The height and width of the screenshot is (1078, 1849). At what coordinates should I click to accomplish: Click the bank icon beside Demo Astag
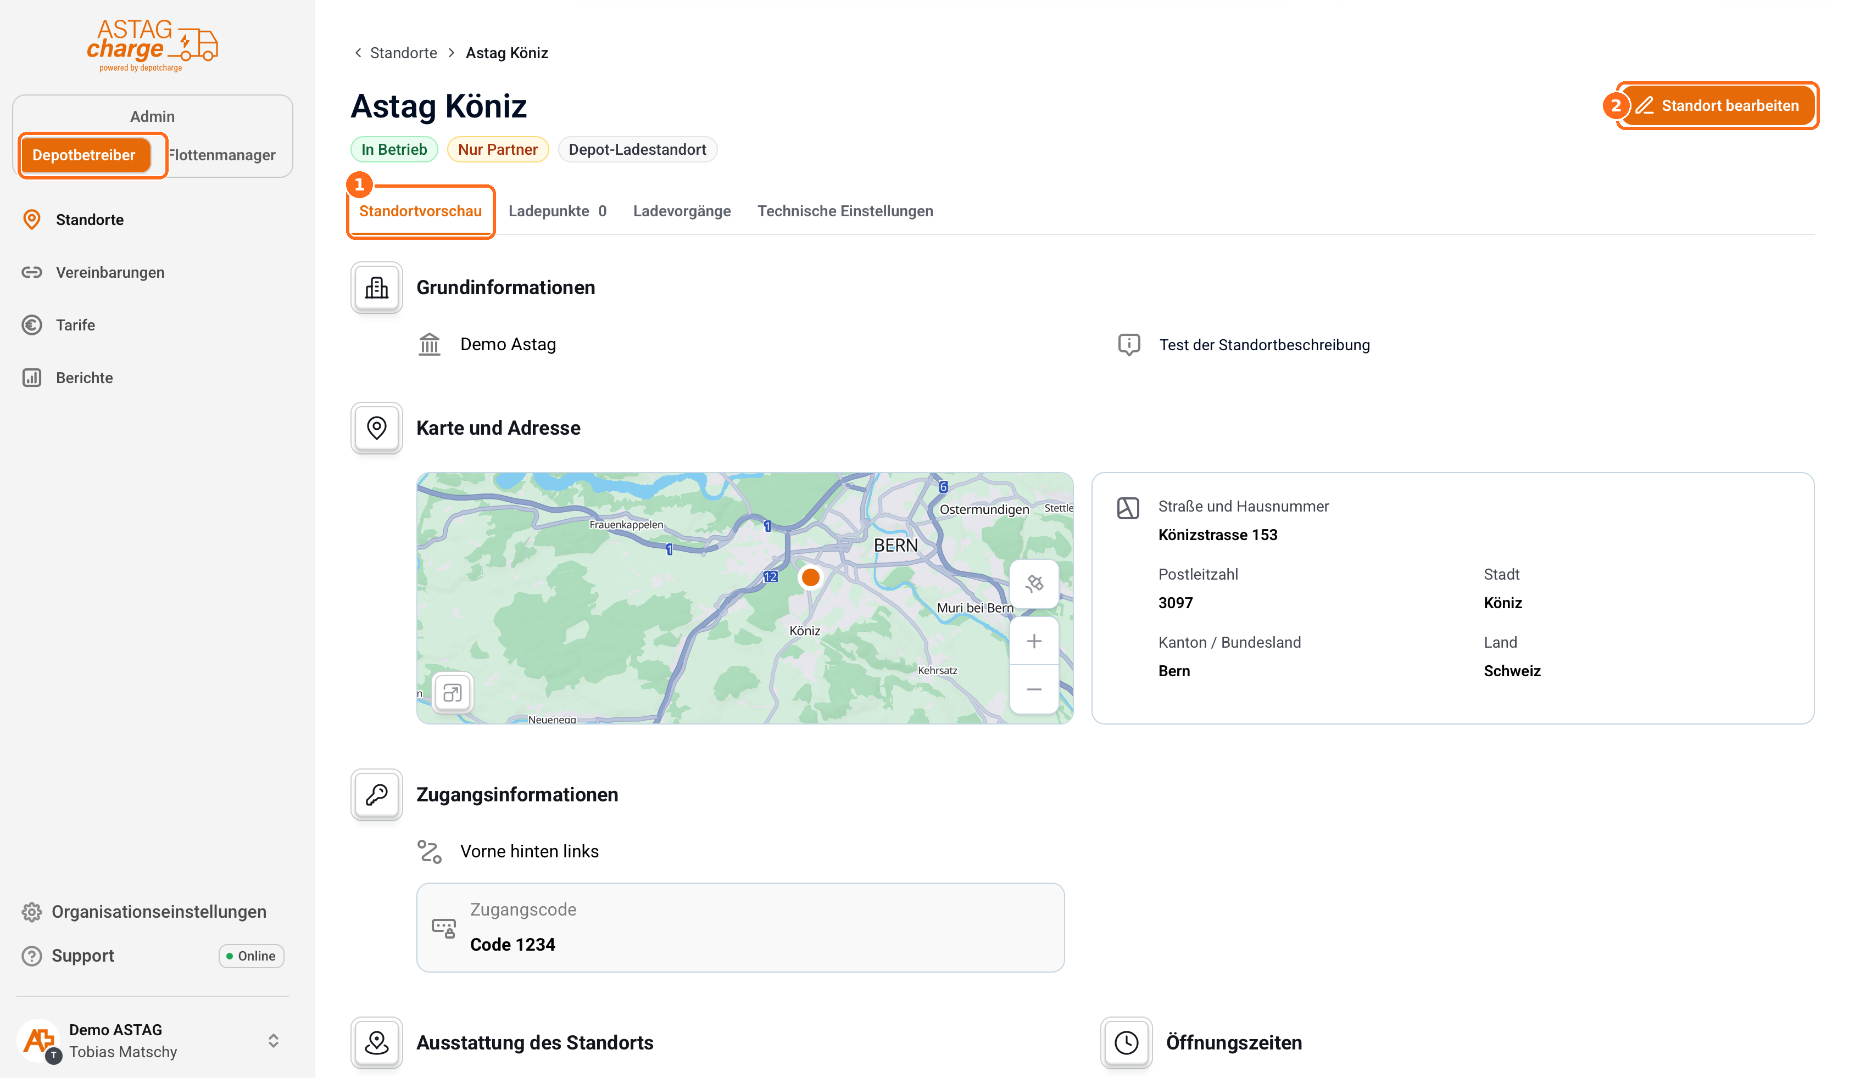click(429, 345)
